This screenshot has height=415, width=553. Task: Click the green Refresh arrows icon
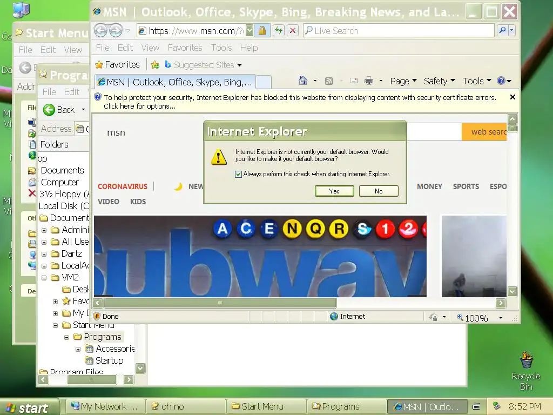(x=279, y=31)
